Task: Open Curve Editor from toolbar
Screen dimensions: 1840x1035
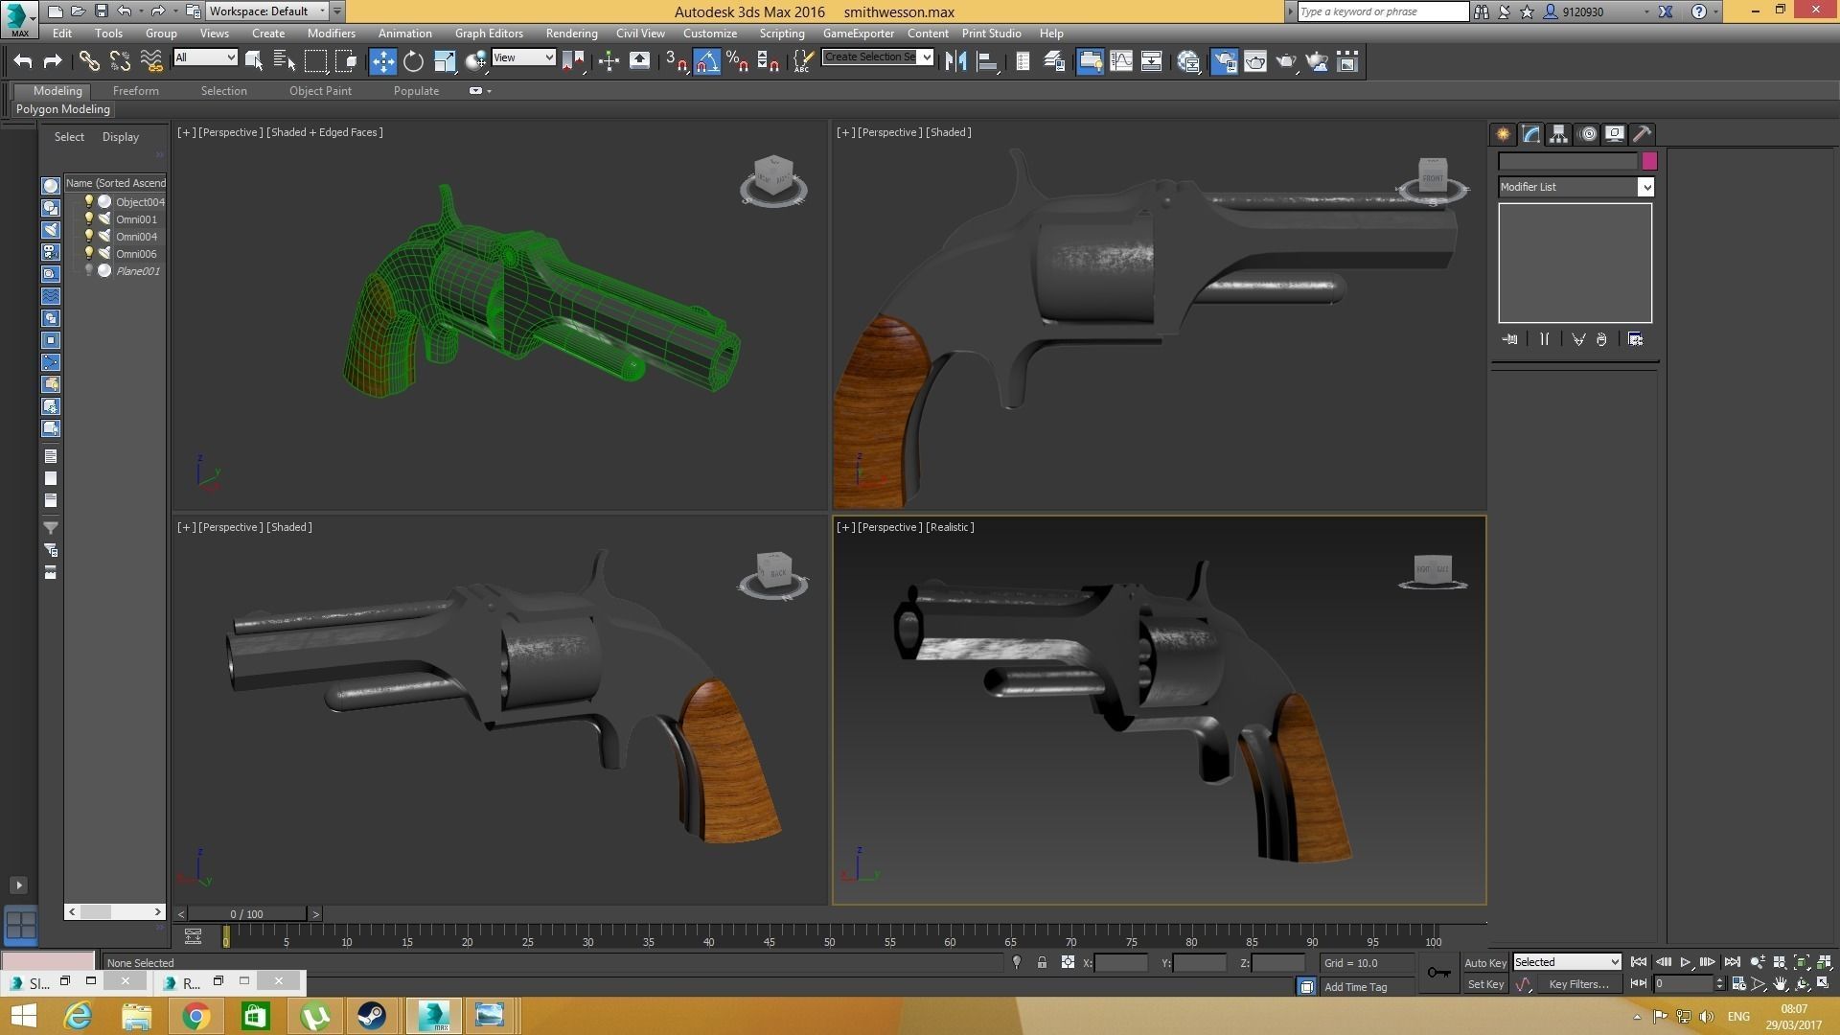Action: coord(1120,61)
